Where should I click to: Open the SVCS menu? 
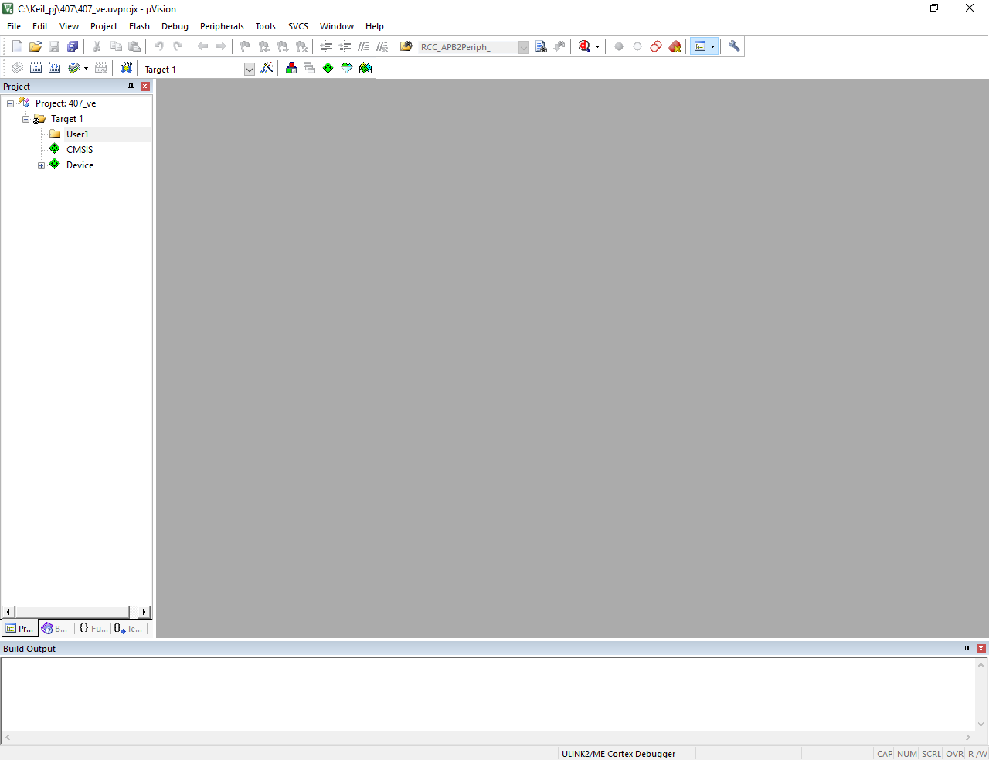pos(298,26)
